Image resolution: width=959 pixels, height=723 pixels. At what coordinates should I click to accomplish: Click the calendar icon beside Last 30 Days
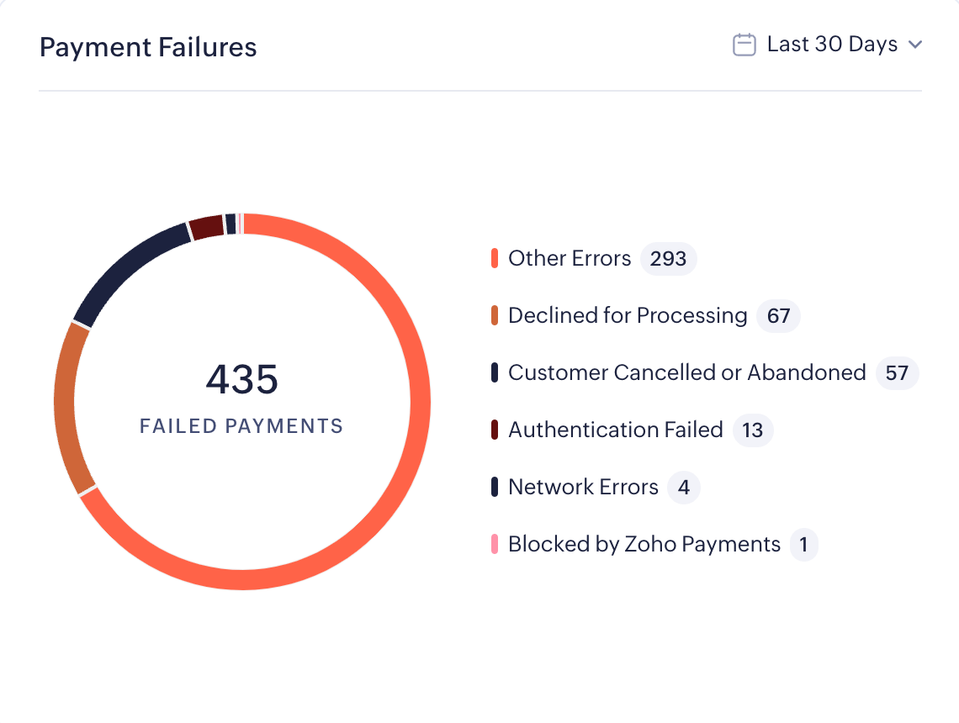click(x=744, y=45)
